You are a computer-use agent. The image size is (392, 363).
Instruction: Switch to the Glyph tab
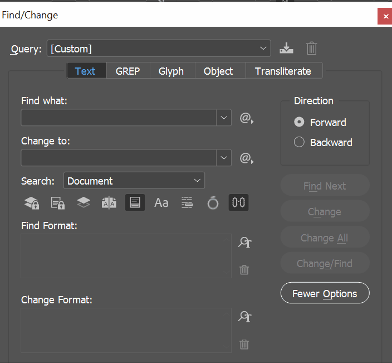click(171, 71)
